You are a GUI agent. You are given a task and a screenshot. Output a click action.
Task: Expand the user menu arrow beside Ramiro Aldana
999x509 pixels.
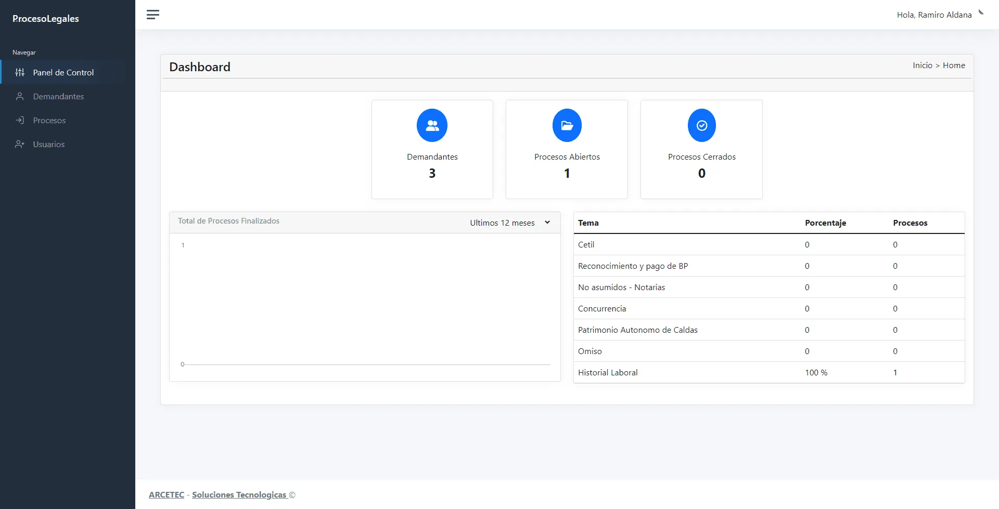981,12
